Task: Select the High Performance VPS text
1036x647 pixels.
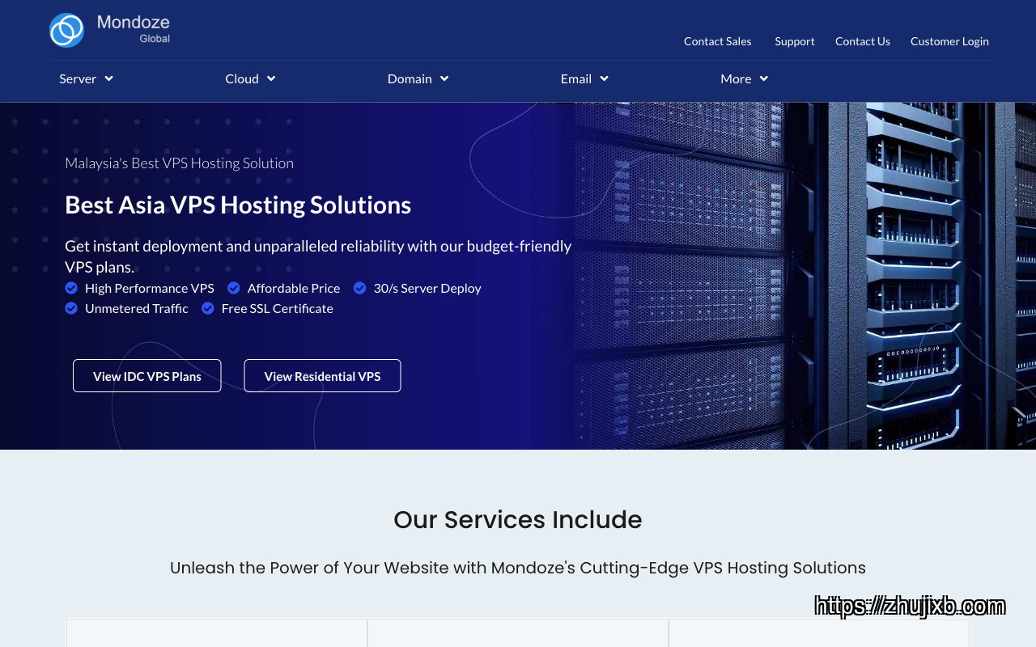Action: click(x=150, y=288)
